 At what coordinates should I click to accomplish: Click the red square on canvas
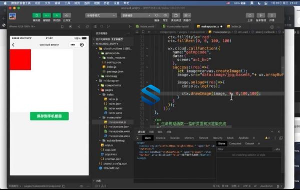point(20,59)
